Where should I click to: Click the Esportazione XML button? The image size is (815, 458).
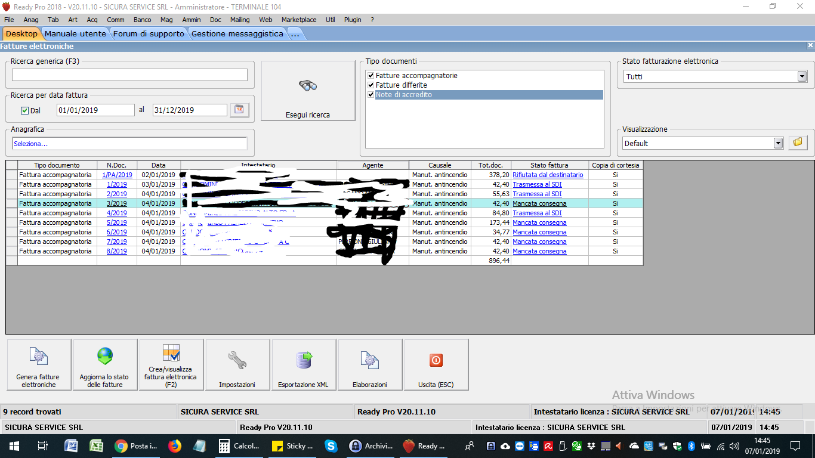(x=303, y=364)
